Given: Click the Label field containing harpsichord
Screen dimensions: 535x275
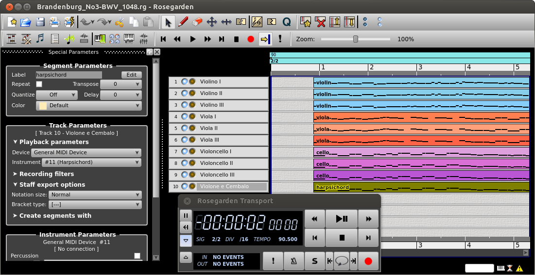Looking at the screenshot, I should (69, 75).
